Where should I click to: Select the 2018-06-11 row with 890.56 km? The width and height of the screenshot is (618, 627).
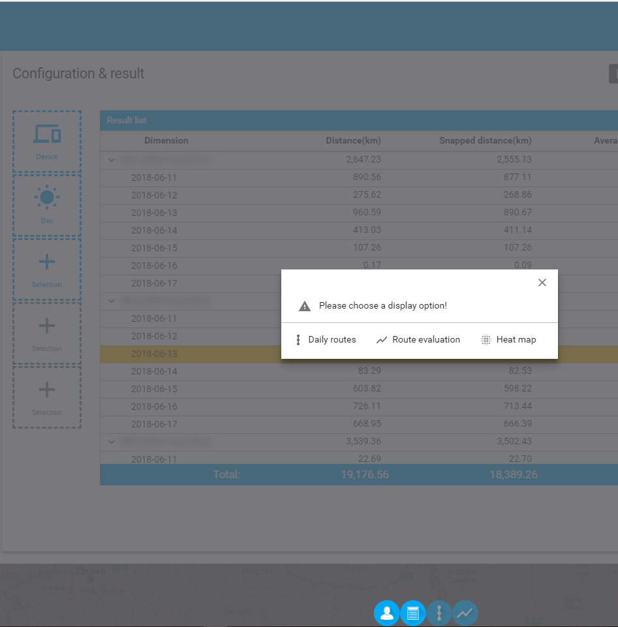[x=154, y=177]
